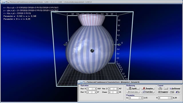183x103 pixels.
Task: Click the Parameter v range text
Action: pyautogui.click(x=17, y=19)
